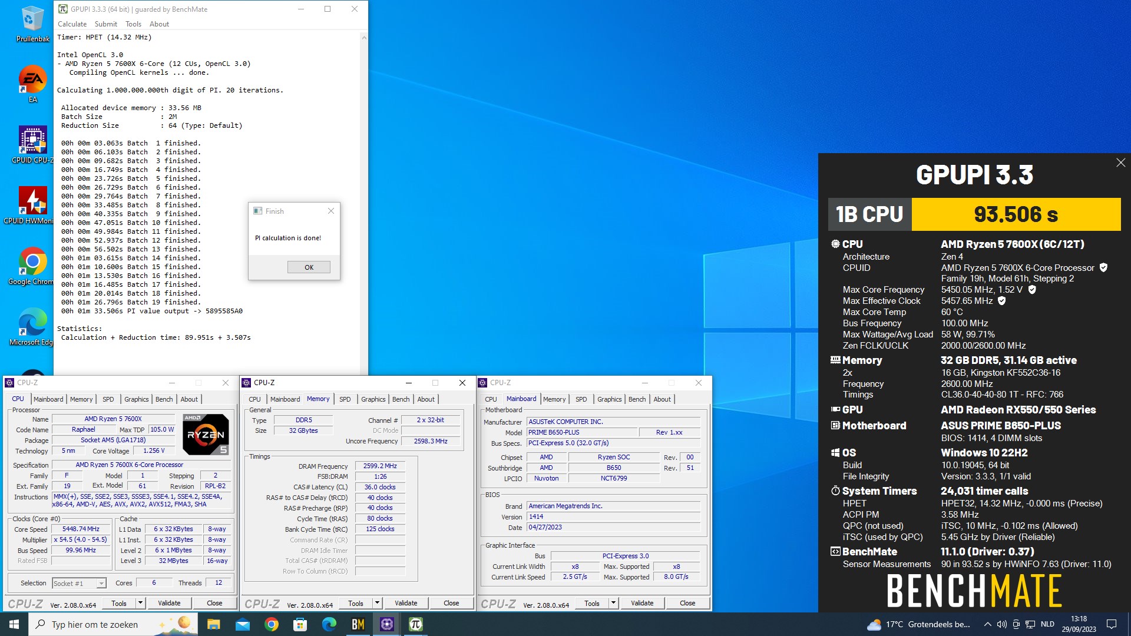Viewport: 1131px width, 636px height.
Task: Select the BIOS Version value 1414
Action: pyautogui.click(x=613, y=516)
